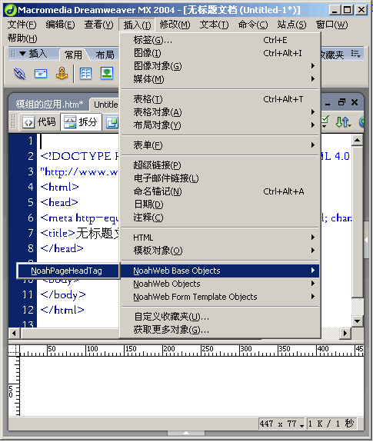
Task: Click the </html> tag on line 12
Action: (x=62, y=310)
